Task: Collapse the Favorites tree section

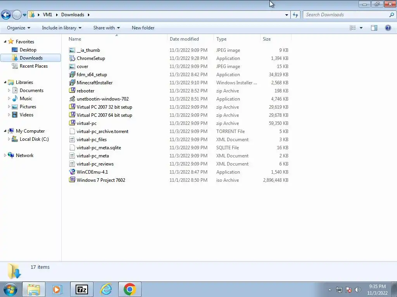Action: (5, 41)
